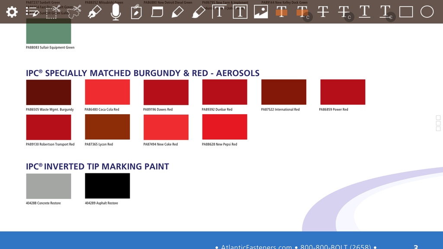
Task: Insert an image with the picture tool
Action: pos(261,12)
